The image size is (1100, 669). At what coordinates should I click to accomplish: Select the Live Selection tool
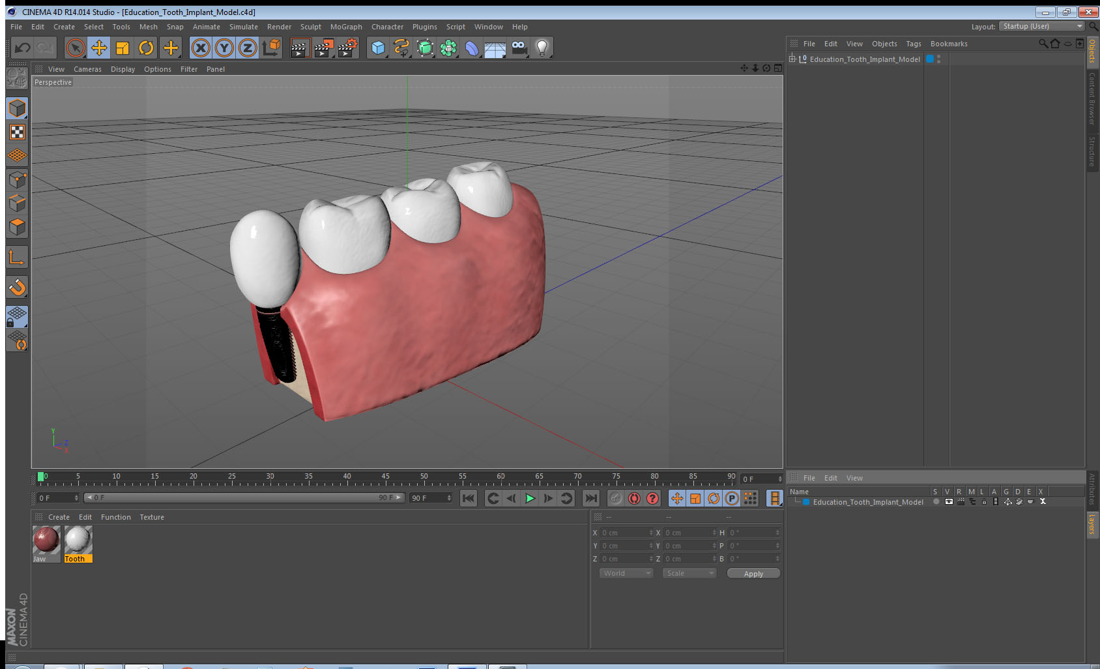pos(76,48)
